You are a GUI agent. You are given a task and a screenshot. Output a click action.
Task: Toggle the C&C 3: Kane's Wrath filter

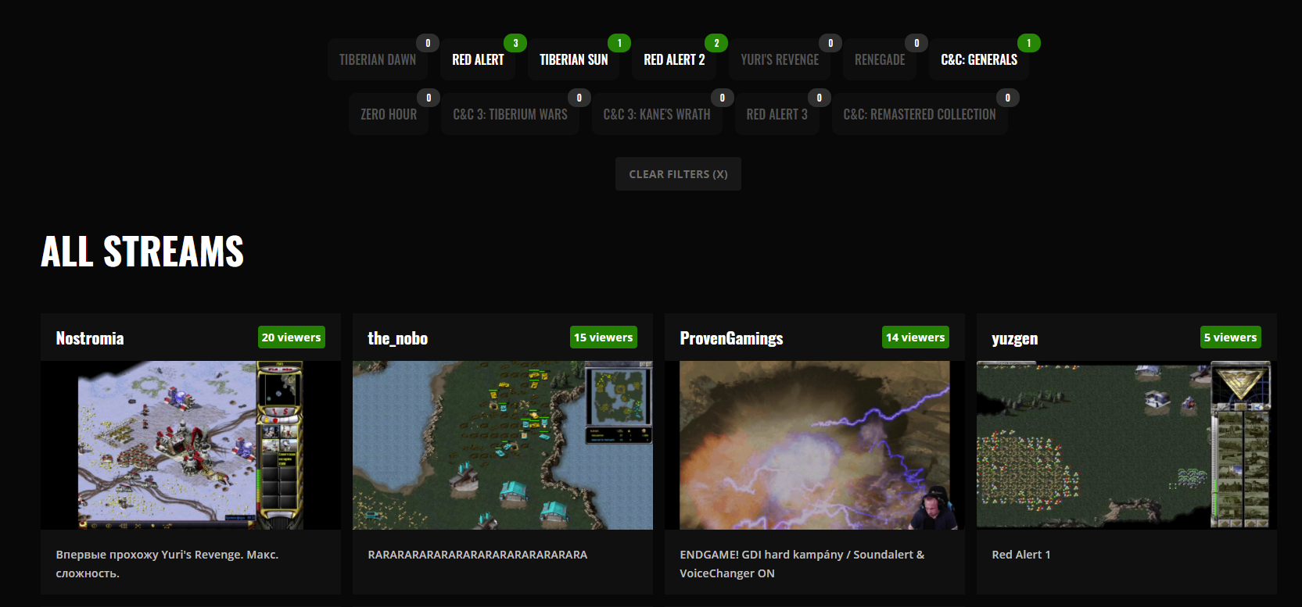(657, 114)
